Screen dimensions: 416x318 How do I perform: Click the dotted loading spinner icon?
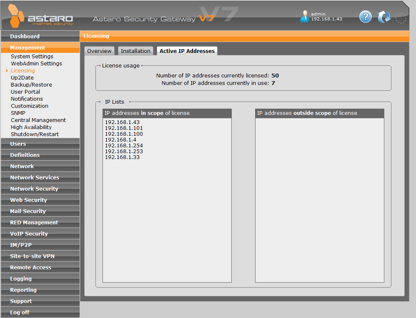[x=401, y=18]
